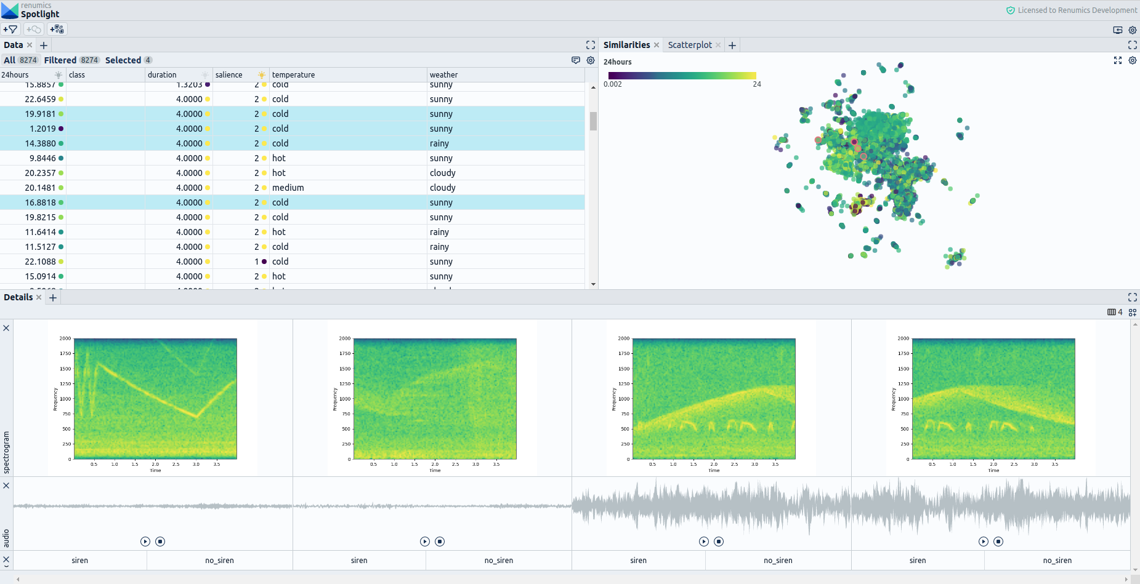Toggle color-by on 24hours column
The width and height of the screenshot is (1140, 584).
(59, 75)
